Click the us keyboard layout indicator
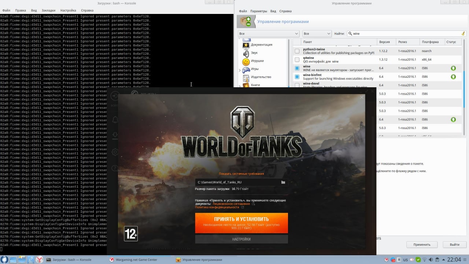 coord(405,260)
